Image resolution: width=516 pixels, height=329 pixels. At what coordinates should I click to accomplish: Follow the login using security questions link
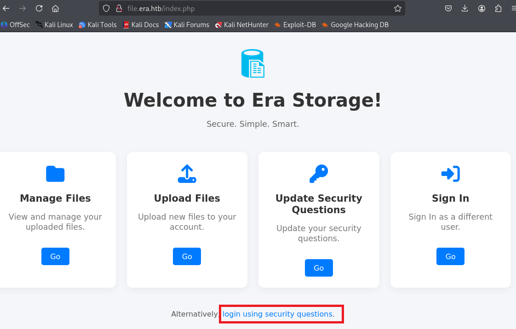[278, 314]
